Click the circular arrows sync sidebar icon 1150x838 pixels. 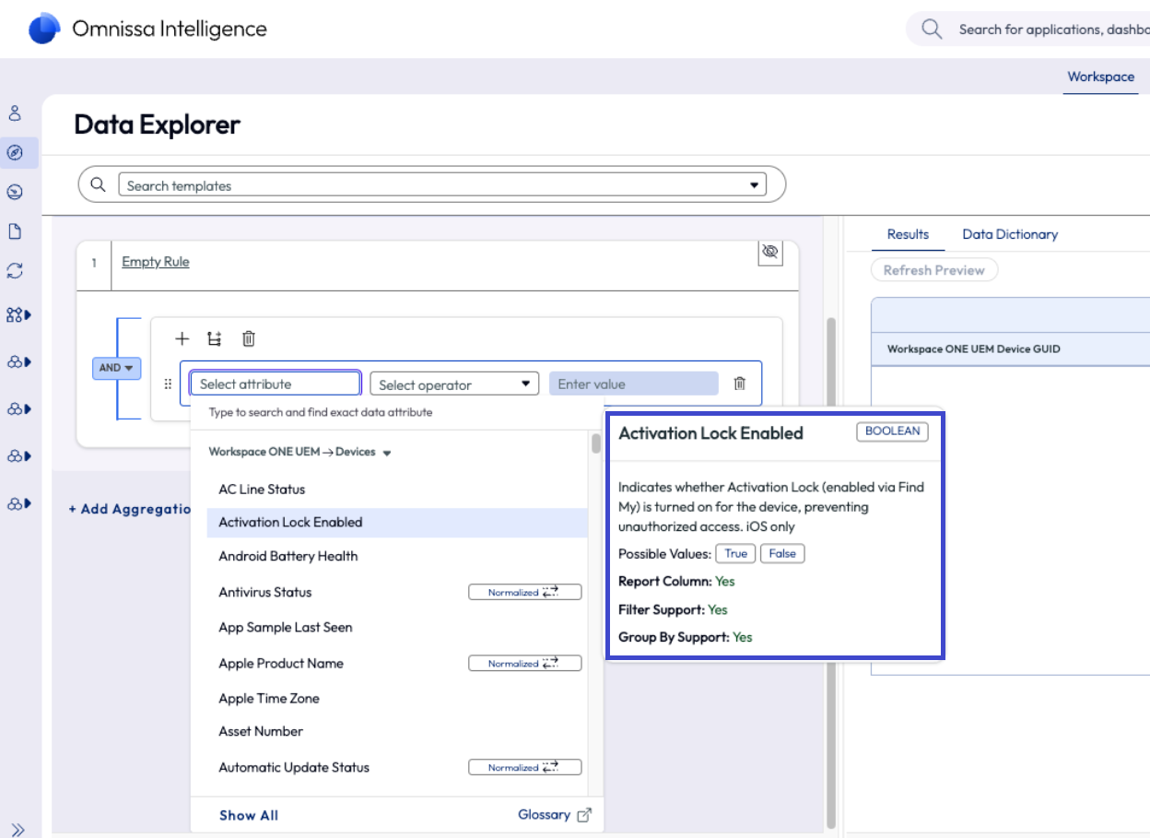(15, 271)
